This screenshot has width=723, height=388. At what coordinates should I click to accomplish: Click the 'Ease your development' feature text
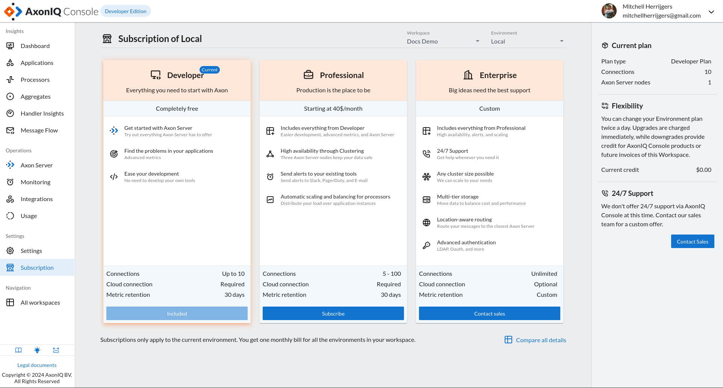[151, 174]
